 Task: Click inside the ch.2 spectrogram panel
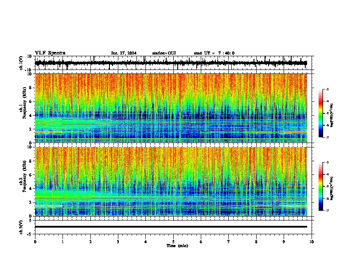171,182
